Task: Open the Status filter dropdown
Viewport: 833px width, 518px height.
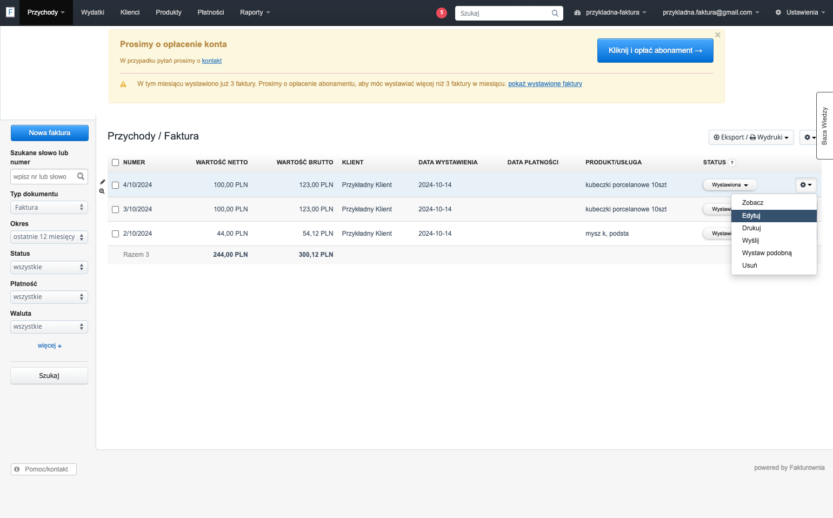Action: click(49, 267)
